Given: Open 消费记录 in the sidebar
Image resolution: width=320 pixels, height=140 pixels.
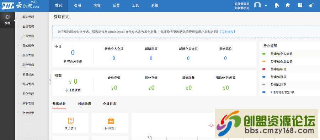Looking at the screenshot, I should [28, 74].
